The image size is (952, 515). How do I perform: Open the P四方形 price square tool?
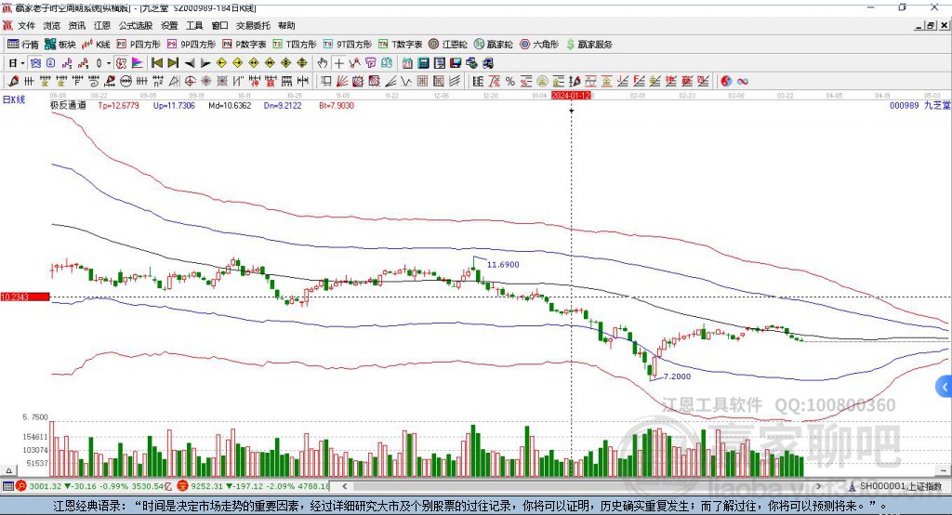coord(139,45)
